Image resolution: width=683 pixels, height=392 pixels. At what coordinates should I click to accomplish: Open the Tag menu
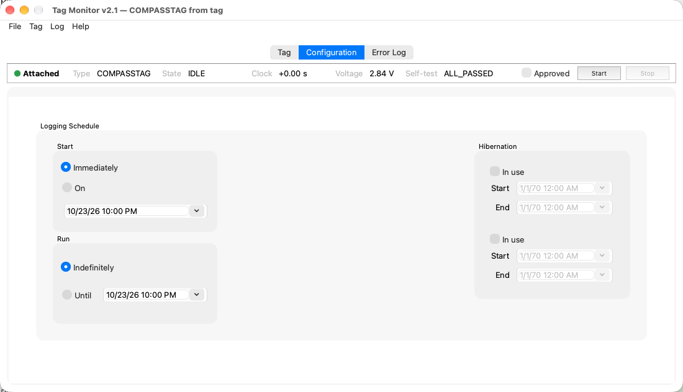tap(36, 27)
